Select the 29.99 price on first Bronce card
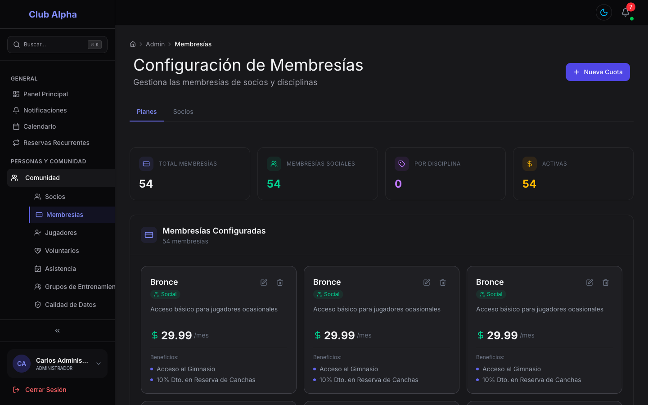The width and height of the screenshot is (648, 405). tap(176, 335)
